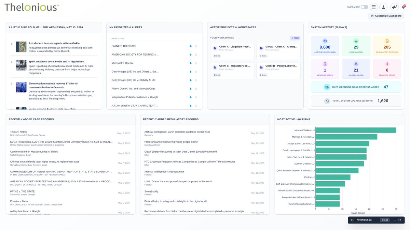Toggle alert bell for Getty Images (UK) Ltd
The image size is (410, 230).
(x=190, y=80)
